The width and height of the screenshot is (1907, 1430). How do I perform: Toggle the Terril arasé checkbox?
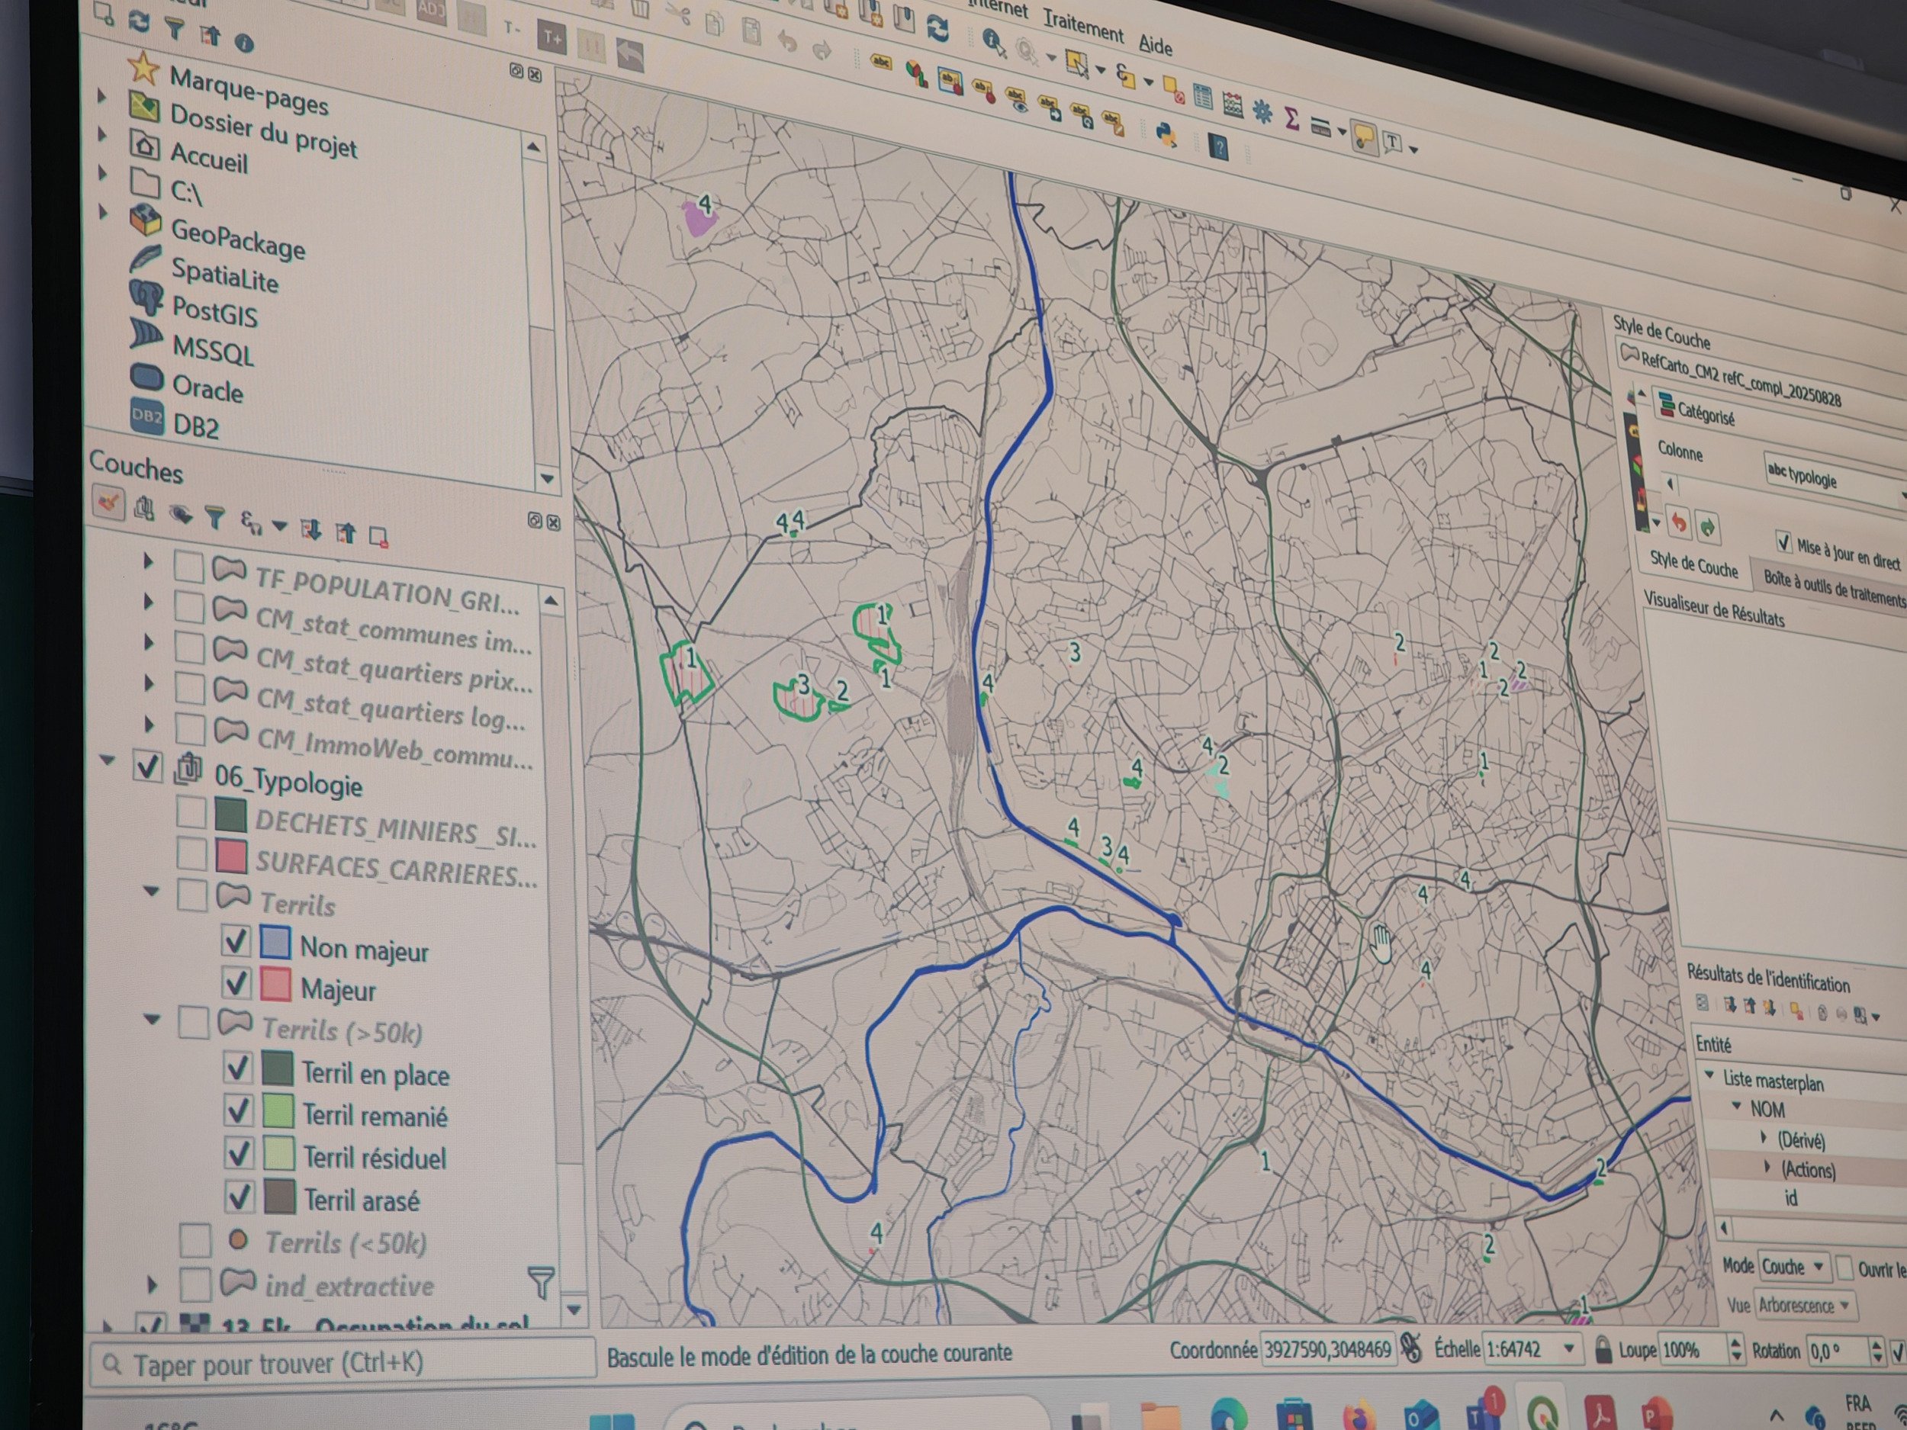[x=240, y=1197]
